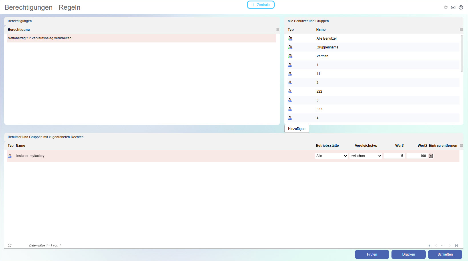Screen dimensions: 468x261
Task: Click user icon next to name 3
Action: pyautogui.click(x=290, y=100)
